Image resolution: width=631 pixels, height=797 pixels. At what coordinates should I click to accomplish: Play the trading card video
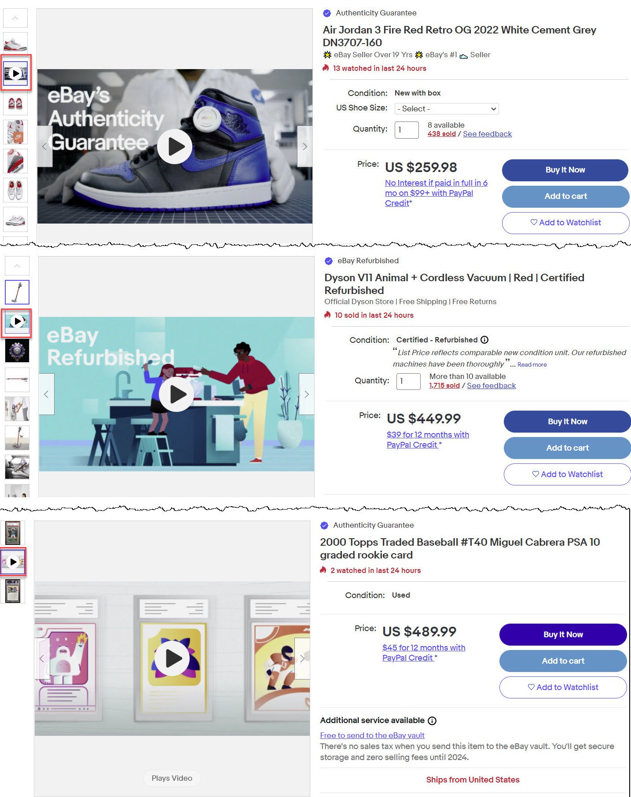(172, 658)
